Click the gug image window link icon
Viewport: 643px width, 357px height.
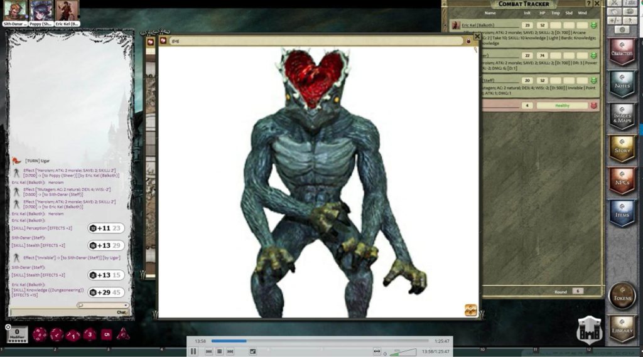[163, 41]
